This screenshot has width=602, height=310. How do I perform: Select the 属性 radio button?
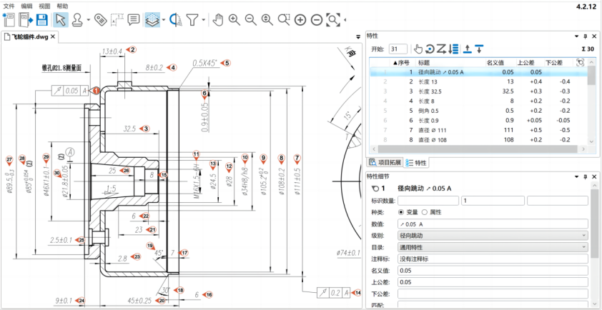[x=426, y=212]
